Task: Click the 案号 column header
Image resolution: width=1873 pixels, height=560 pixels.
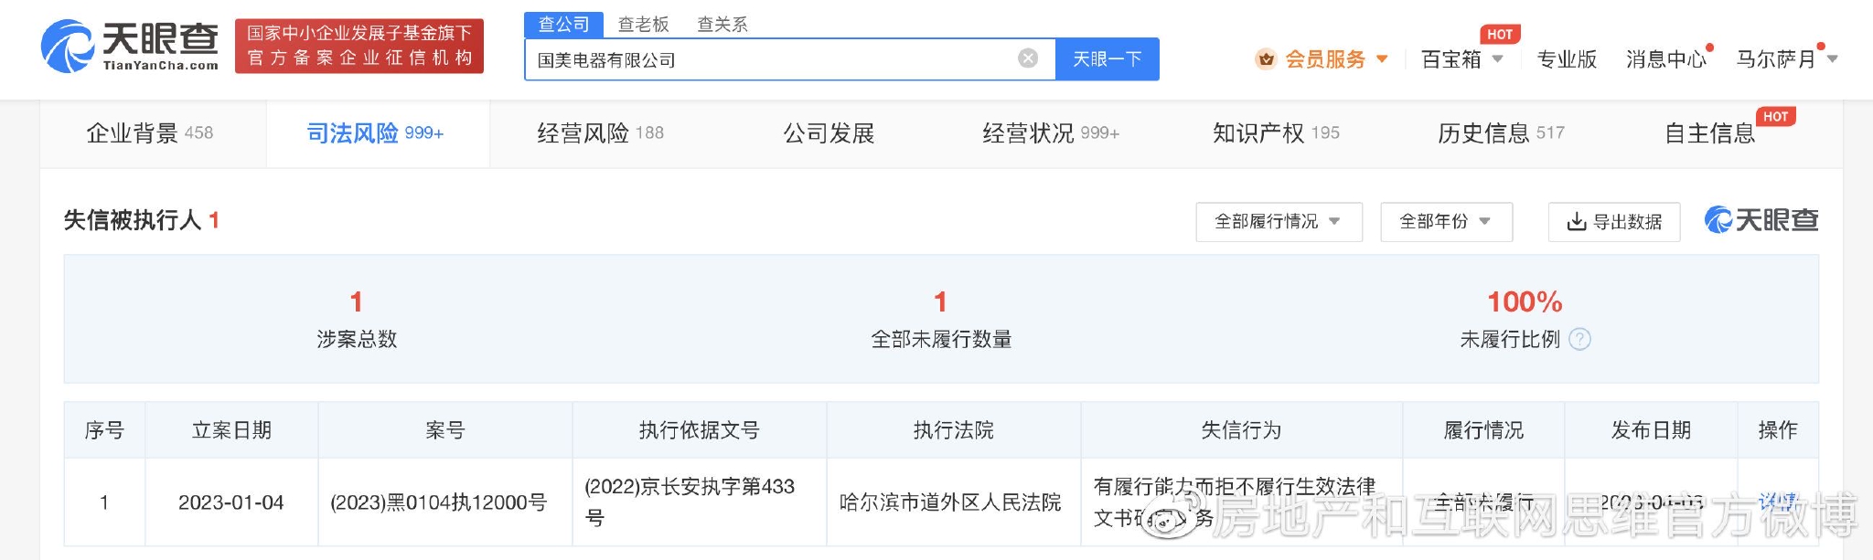Action: (445, 430)
